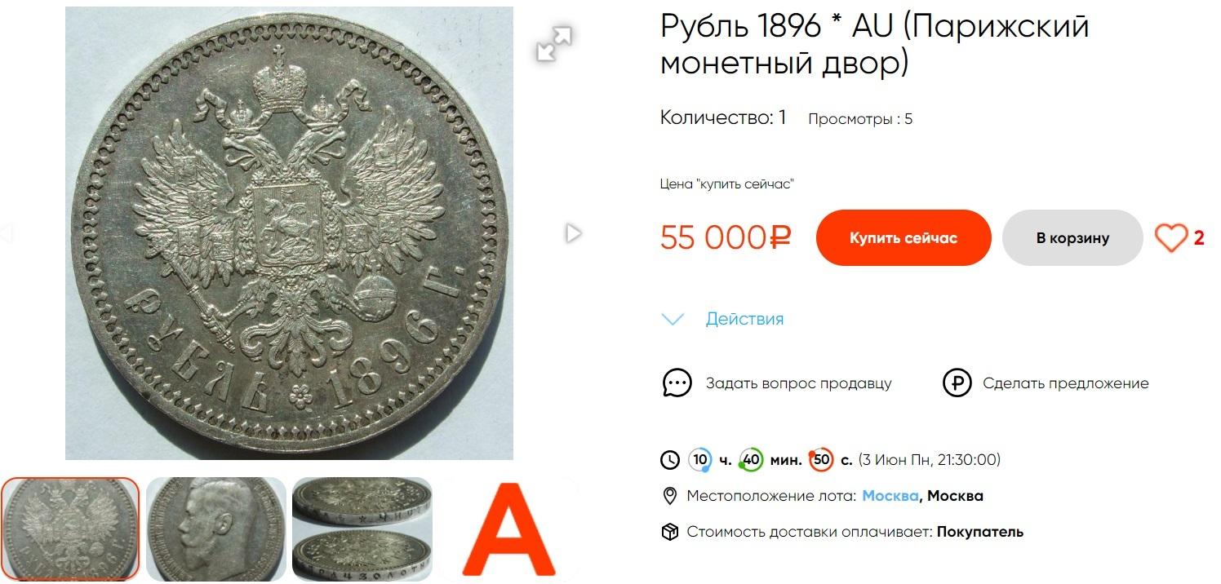
Task: Click the ruble offer icon
Action: click(x=957, y=383)
